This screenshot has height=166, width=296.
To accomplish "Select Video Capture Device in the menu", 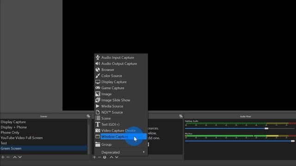I will click(x=121, y=130).
